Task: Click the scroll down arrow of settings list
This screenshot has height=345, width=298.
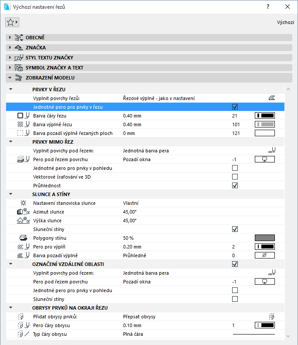Action: (x=288, y=336)
